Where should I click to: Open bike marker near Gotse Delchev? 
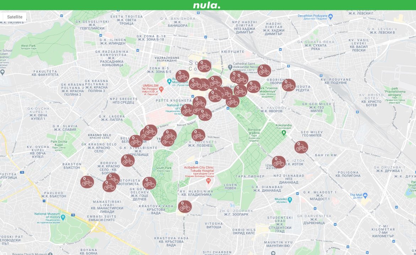pyautogui.click(x=149, y=183)
